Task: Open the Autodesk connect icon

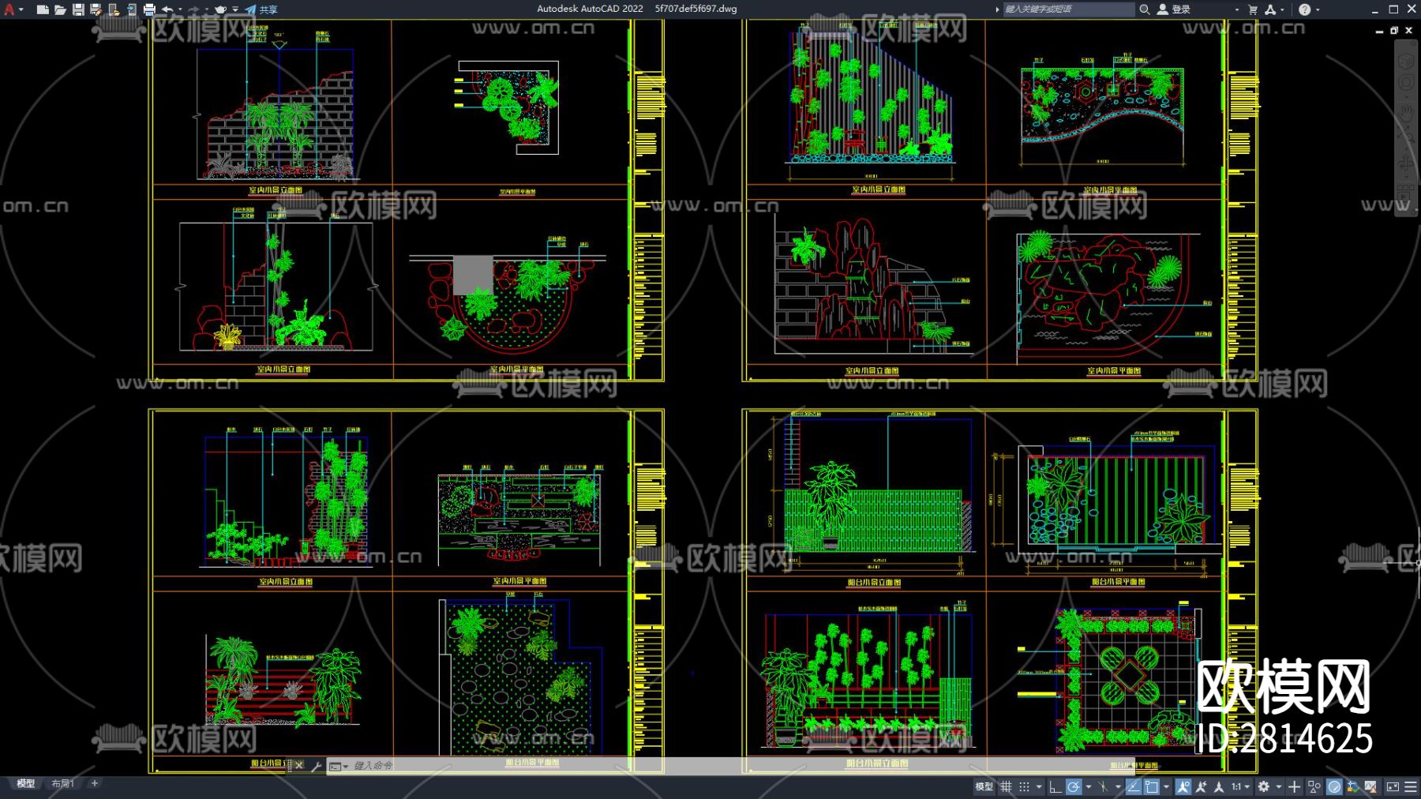Action: pos(1270,9)
